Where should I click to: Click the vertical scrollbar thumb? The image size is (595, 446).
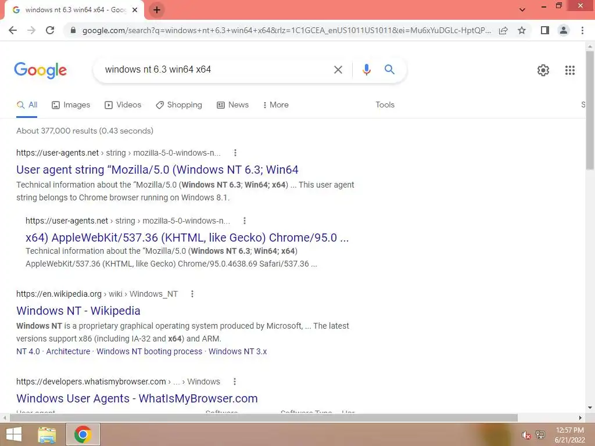click(590, 110)
